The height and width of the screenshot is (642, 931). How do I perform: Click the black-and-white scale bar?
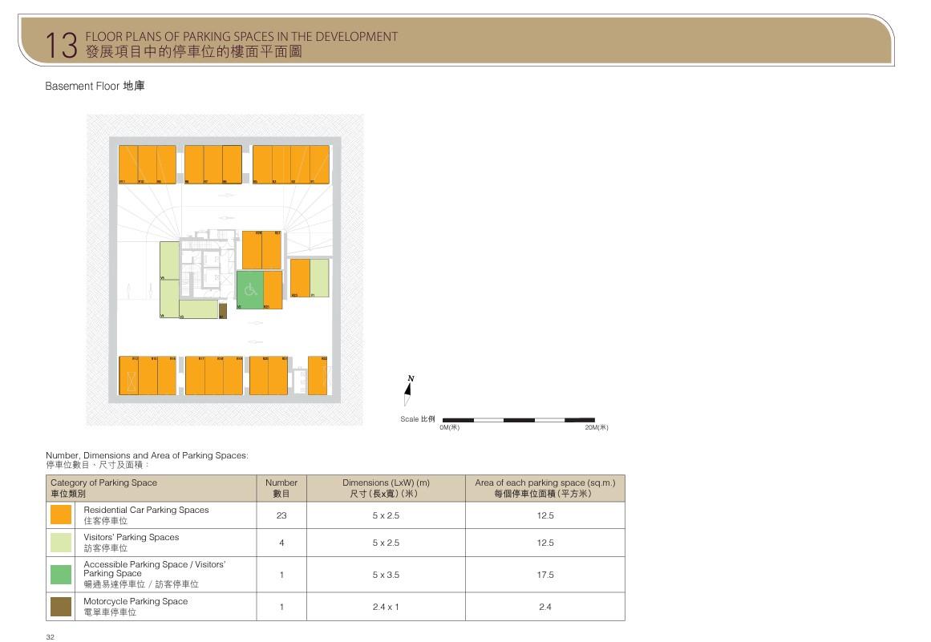click(518, 420)
